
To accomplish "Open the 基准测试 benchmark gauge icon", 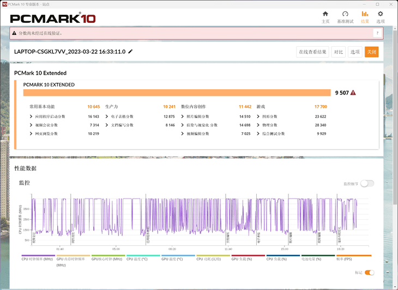I will click(345, 14).
